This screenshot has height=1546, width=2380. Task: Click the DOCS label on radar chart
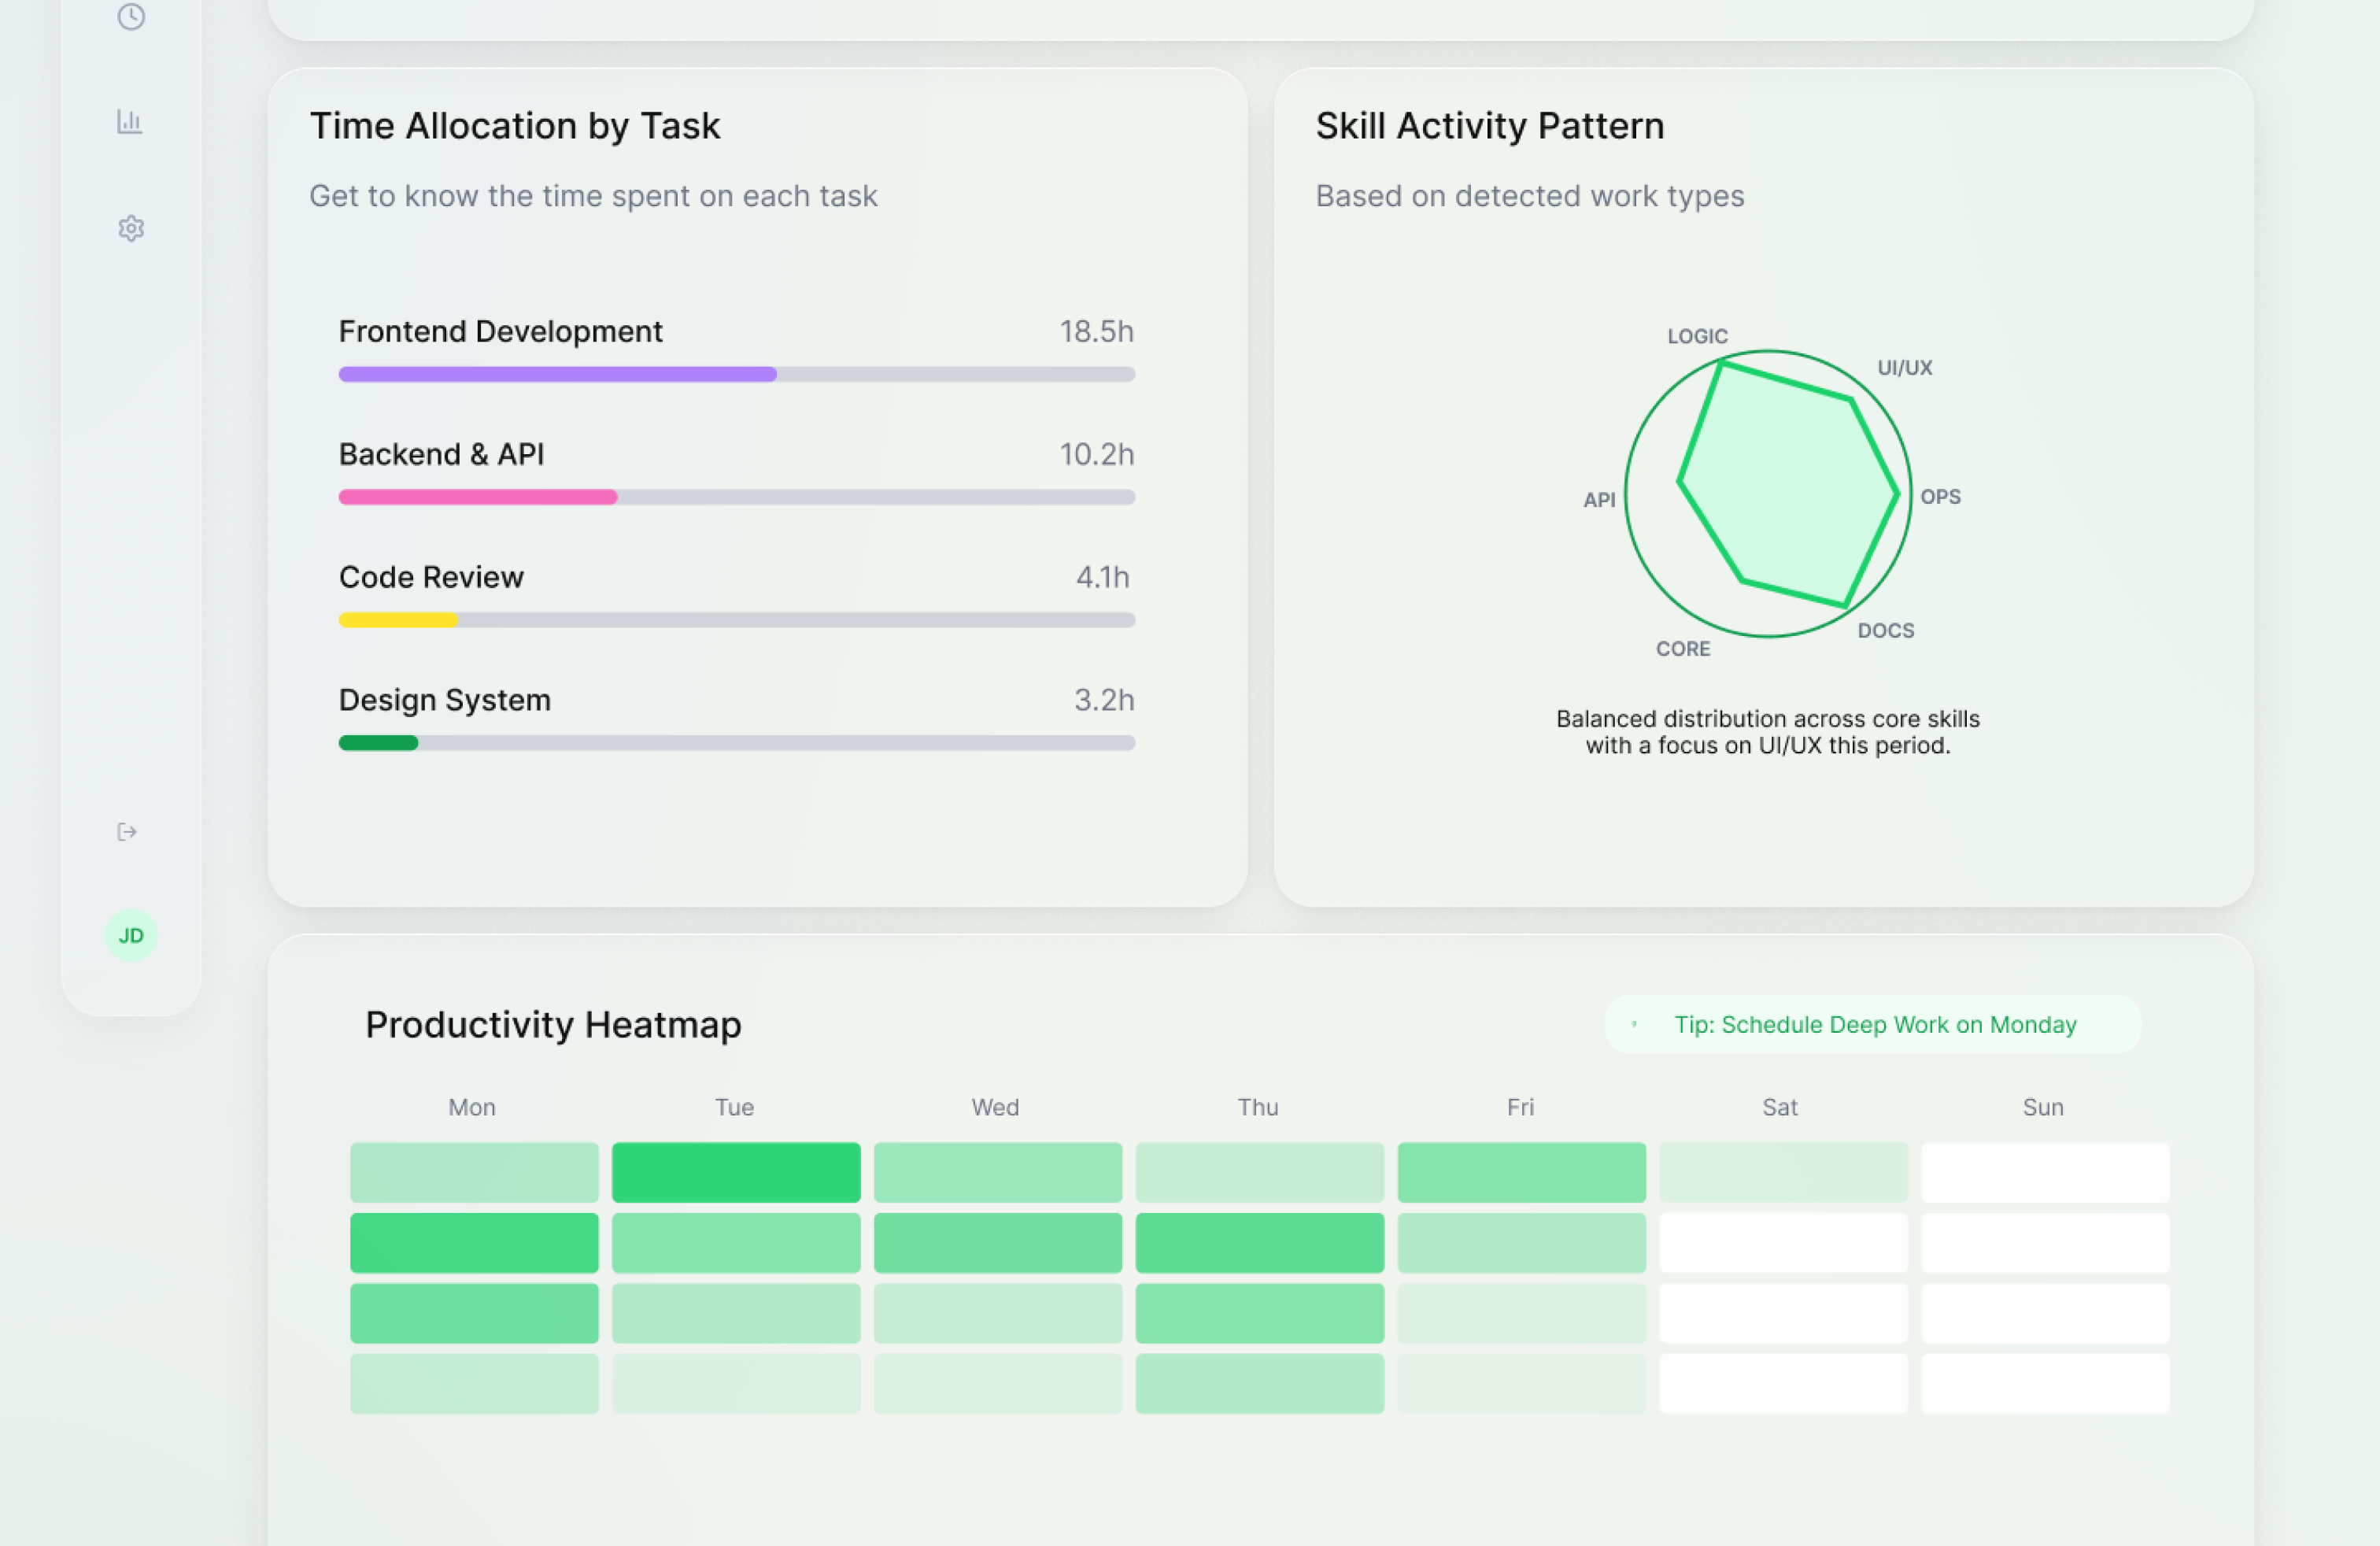pyautogui.click(x=1885, y=631)
